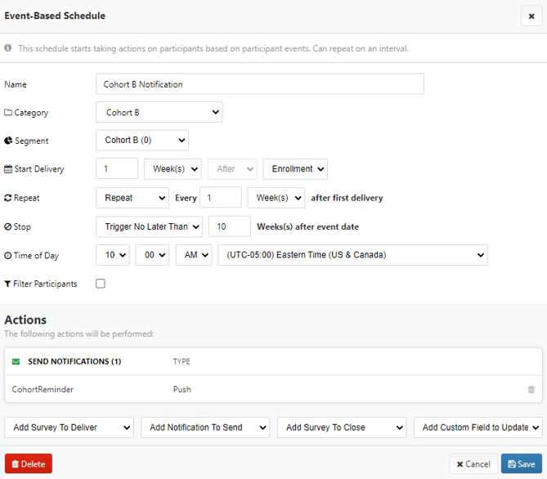Screen dimensions: 547x479
Task: Open Add Notification To Send menu
Action: point(205,428)
